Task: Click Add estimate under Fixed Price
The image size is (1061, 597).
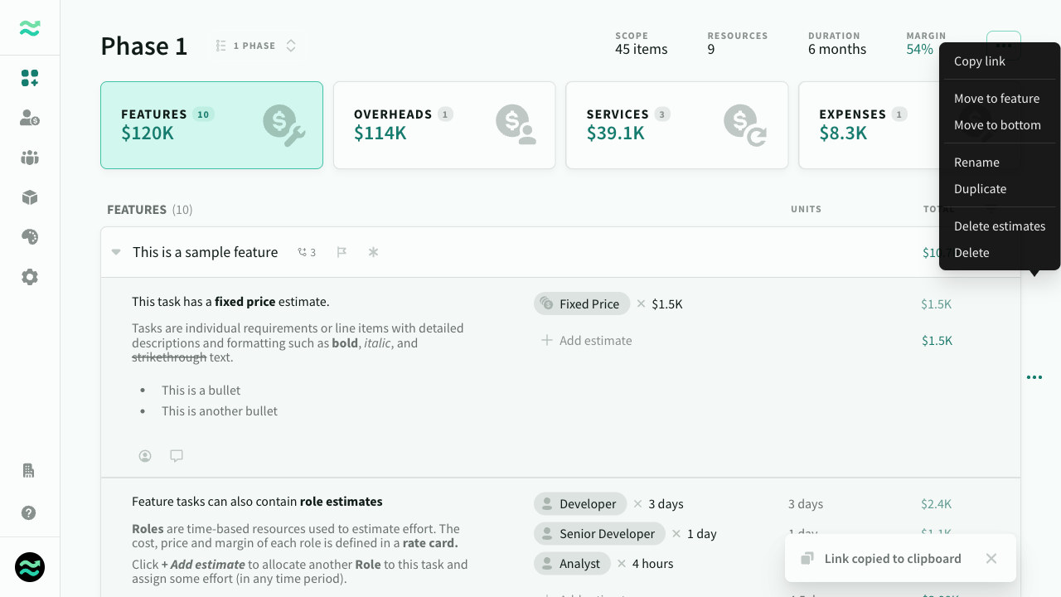Action: tap(586, 341)
